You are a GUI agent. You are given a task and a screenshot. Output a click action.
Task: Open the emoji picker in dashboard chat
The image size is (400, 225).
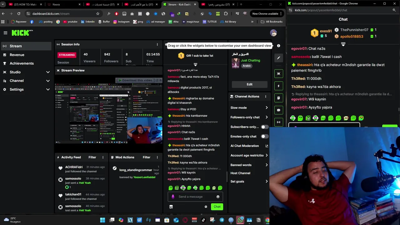(218, 197)
